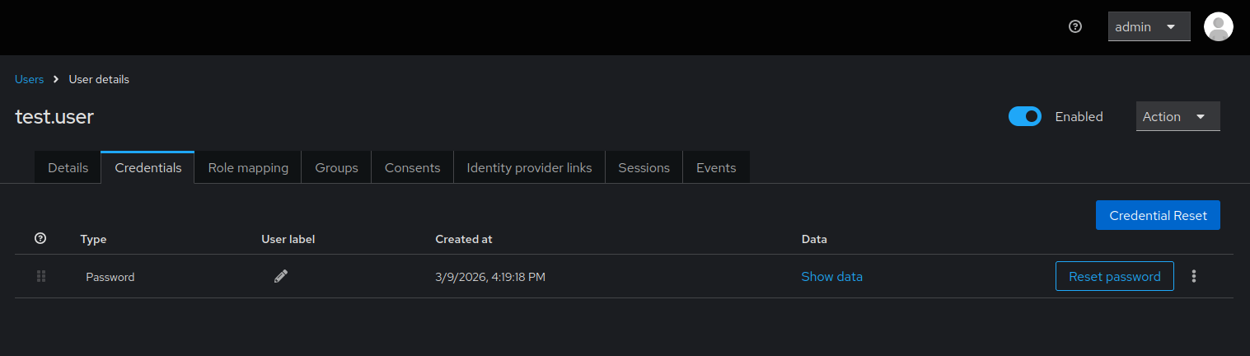Click the drag handle on Password row
This screenshot has width=1250, height=356.
(x=41, y=277)
